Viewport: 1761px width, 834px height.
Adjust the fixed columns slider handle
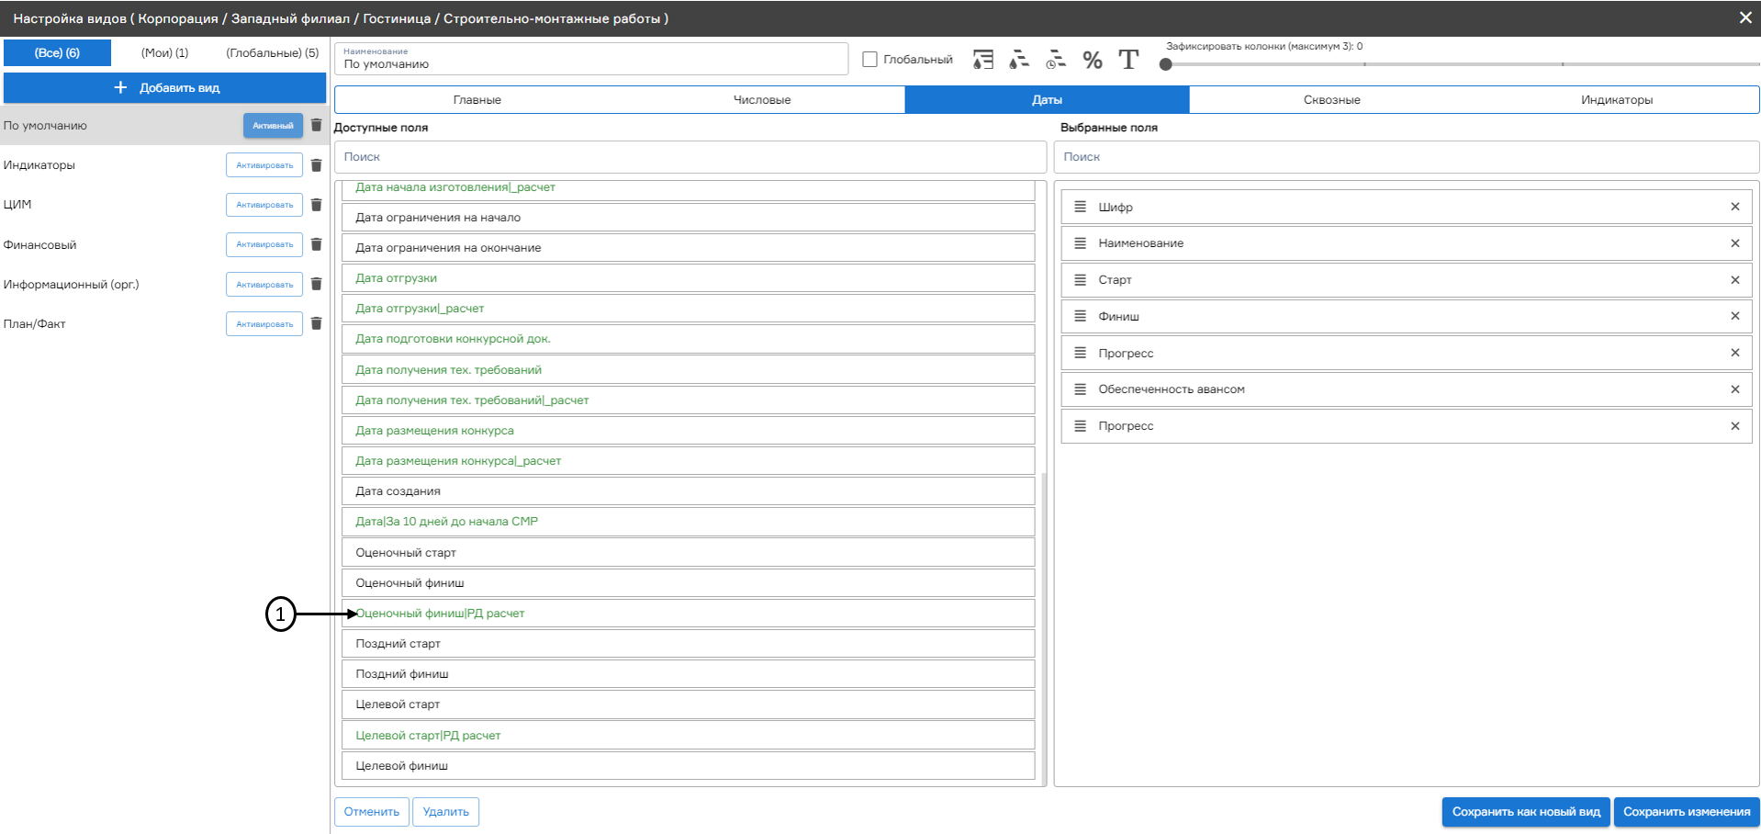coord(1166,64)
